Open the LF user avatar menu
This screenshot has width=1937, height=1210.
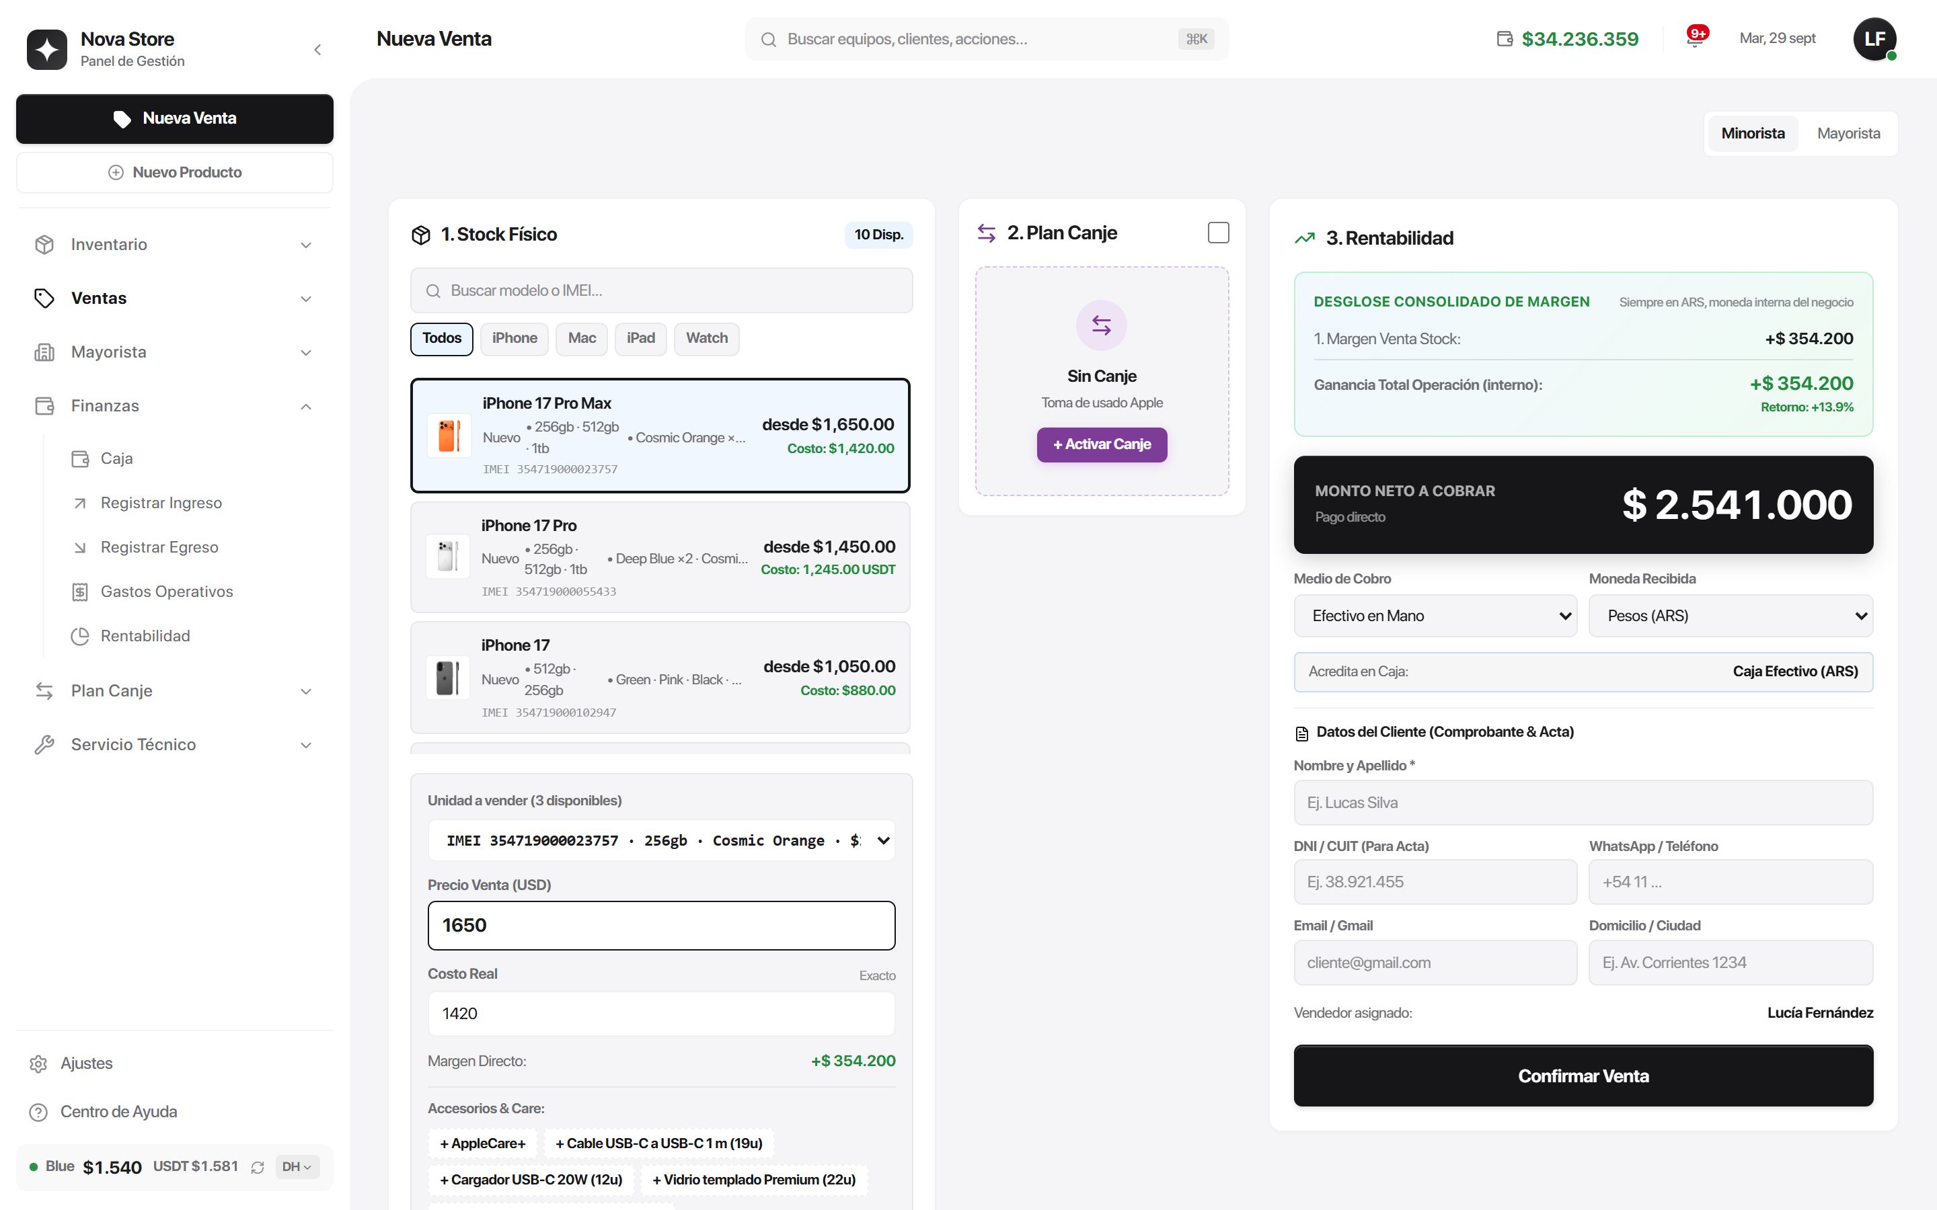point(1874,38)
